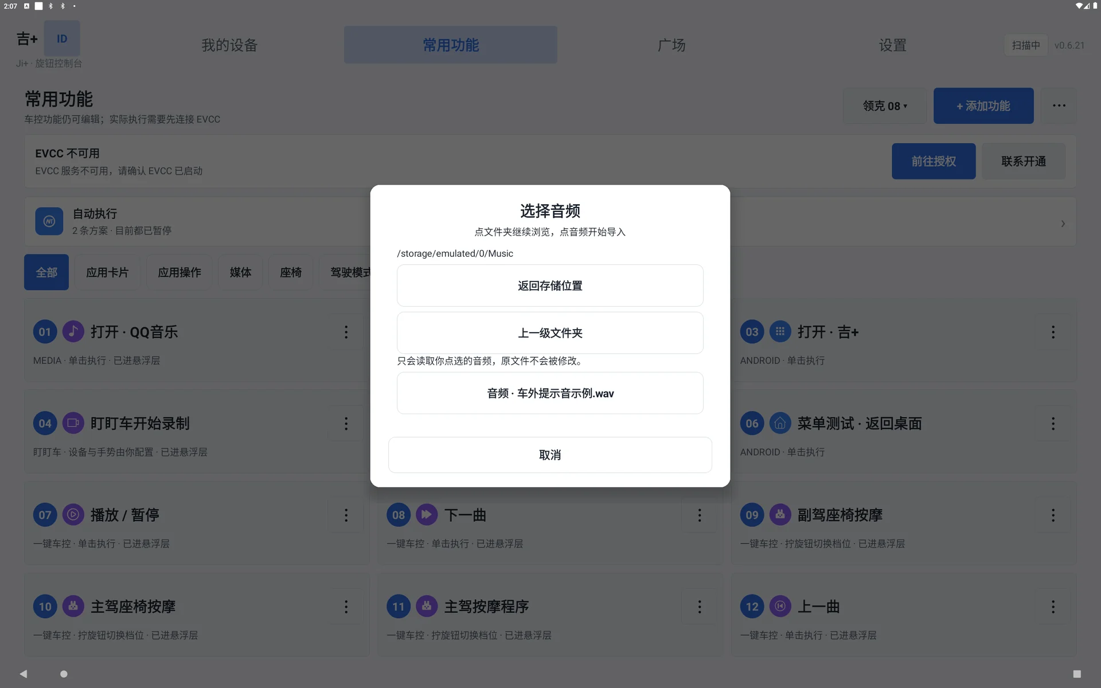Screen dimensions: 1101x688
Task: Click the 菜单测试 home icon
Action: coord(780,423)
